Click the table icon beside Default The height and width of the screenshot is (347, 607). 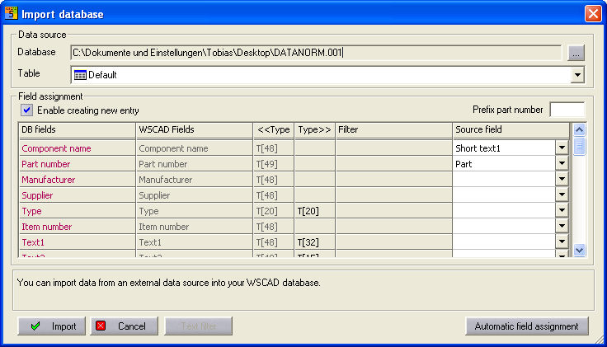(80, 75)
